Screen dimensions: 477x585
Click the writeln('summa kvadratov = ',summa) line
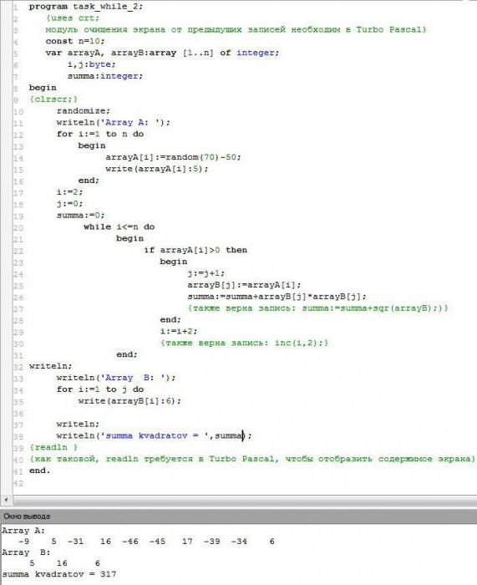point(154,435)
